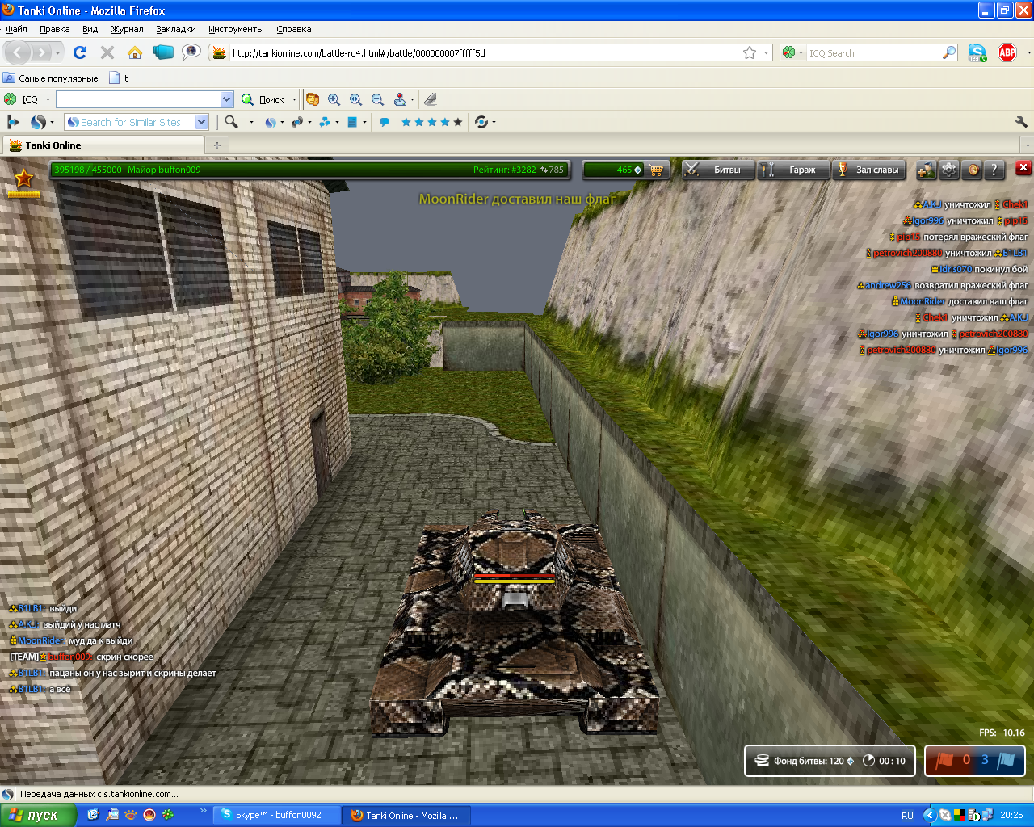Image resolution: width=1034 pixels, height=827 pixels.
Task: Click the Skype toolbar icon
Action: coord(977,53)
